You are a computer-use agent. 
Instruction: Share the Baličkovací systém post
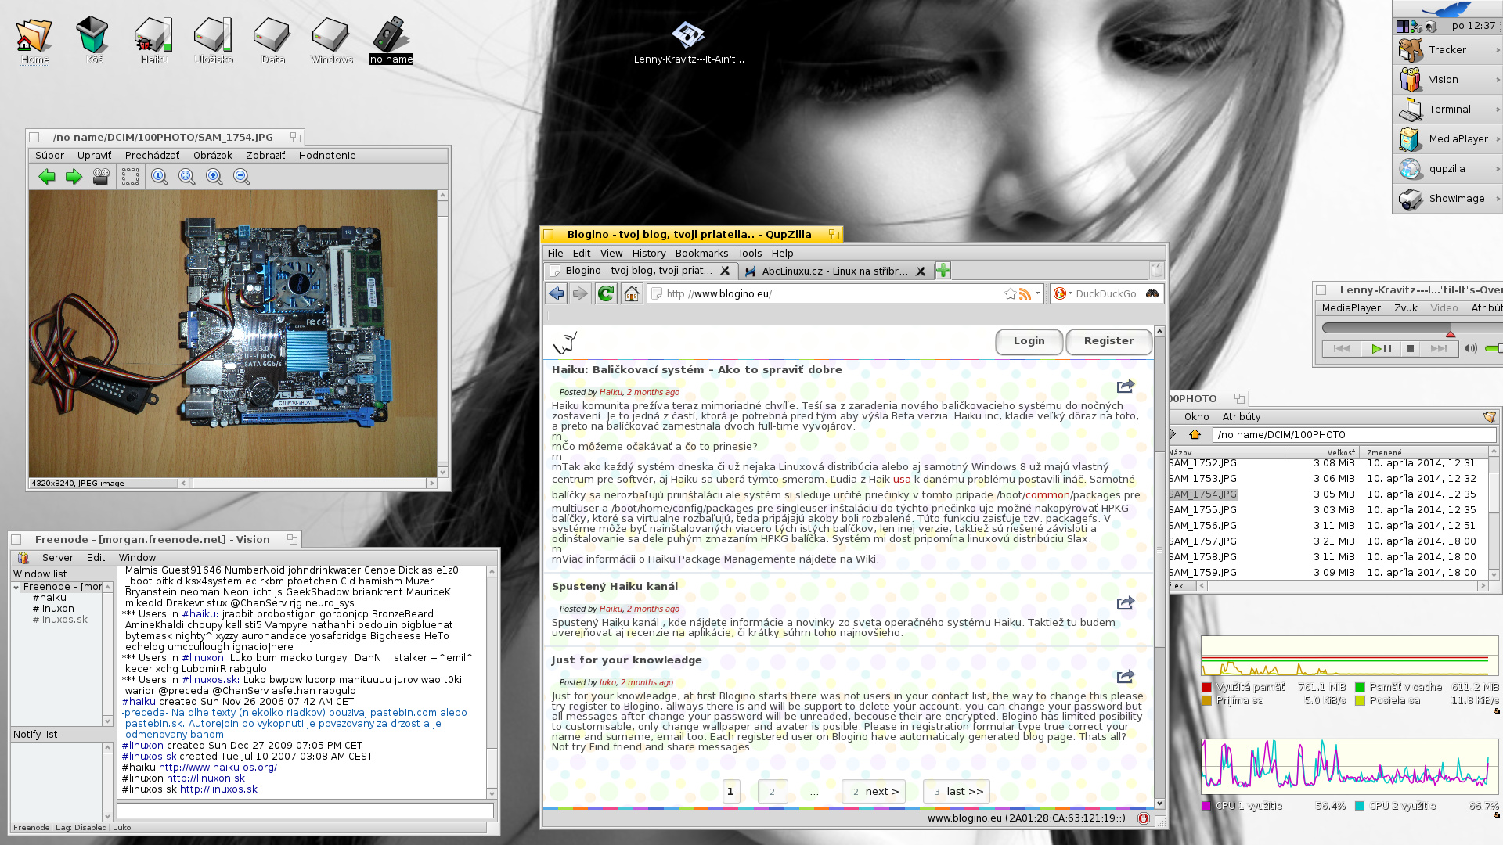[1125, 387]
